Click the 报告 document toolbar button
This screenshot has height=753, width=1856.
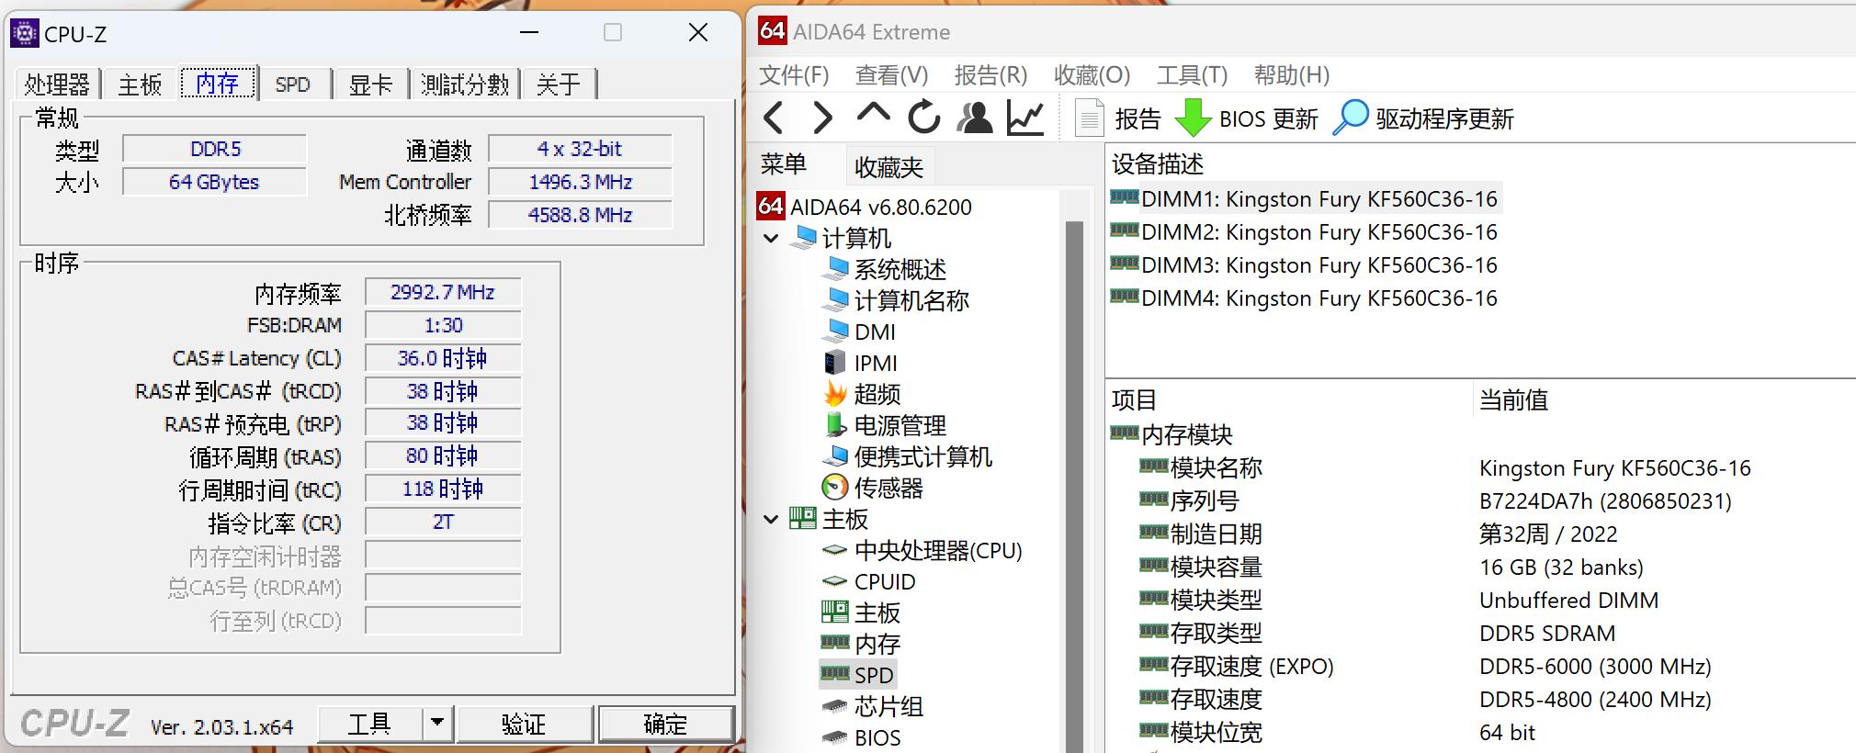[1118, 118]
